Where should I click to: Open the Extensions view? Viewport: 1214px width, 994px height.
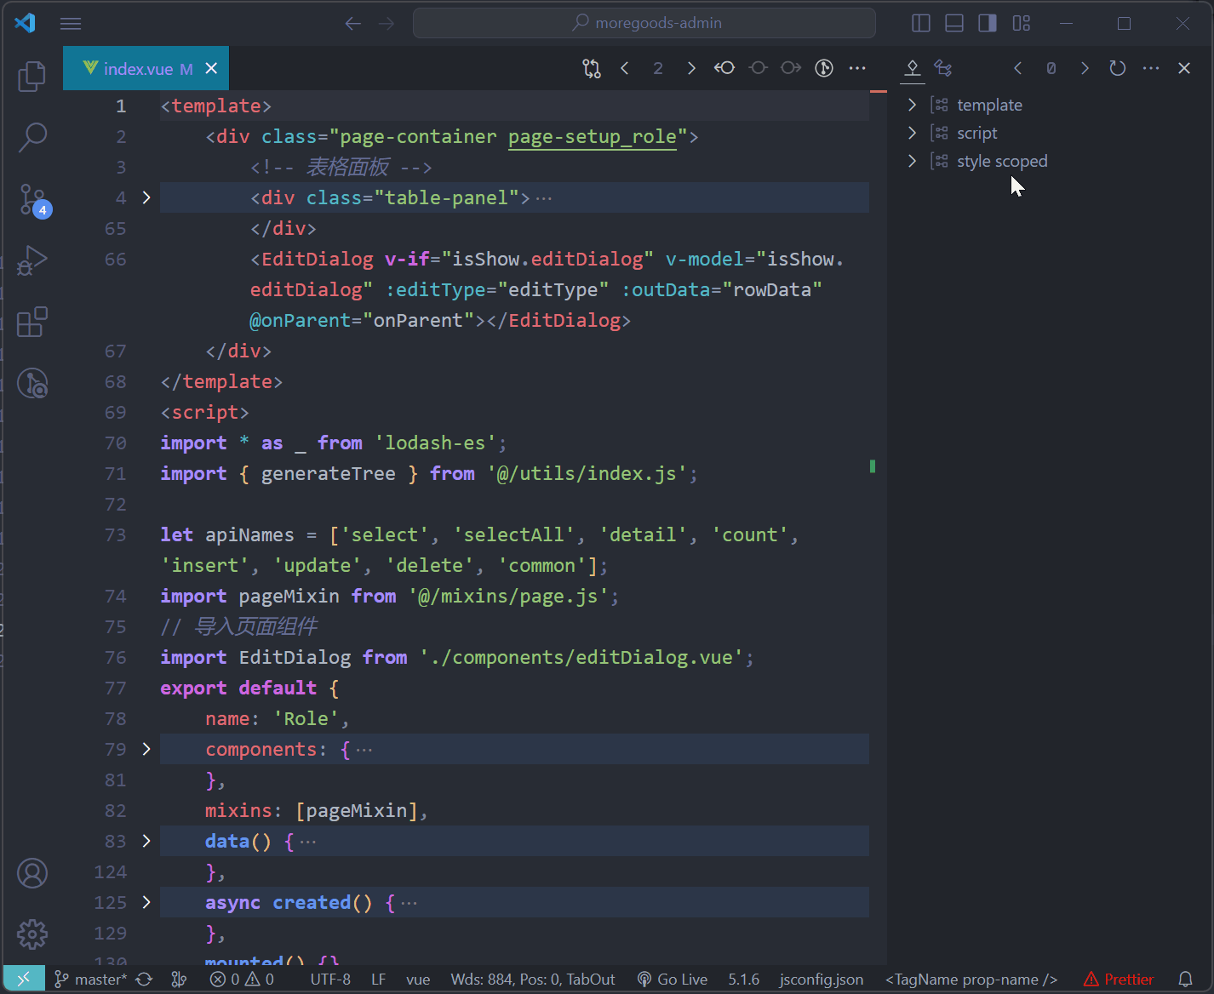pyautogui.click(x=31, y=322)
